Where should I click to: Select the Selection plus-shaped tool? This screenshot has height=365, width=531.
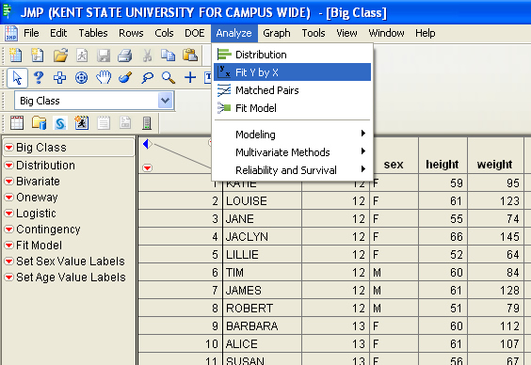point(60,78)
